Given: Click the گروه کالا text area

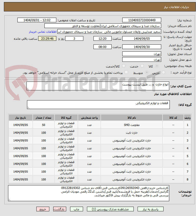Looking at the screenshot, I should pyautogui.click(x=98, y=105).
